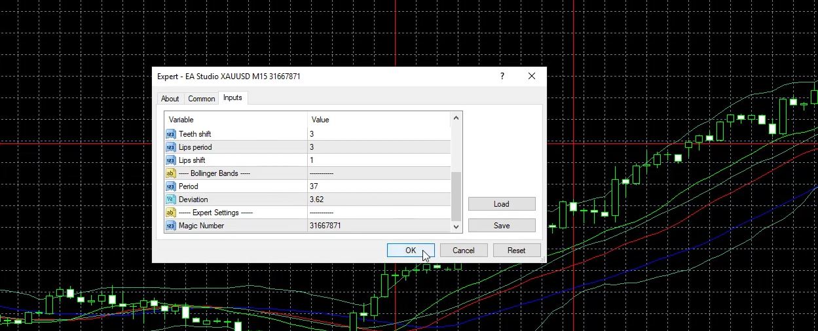Click the Lips shift integer icon
The width and height of the screenshot is (818, 331).
click(171, 160)
